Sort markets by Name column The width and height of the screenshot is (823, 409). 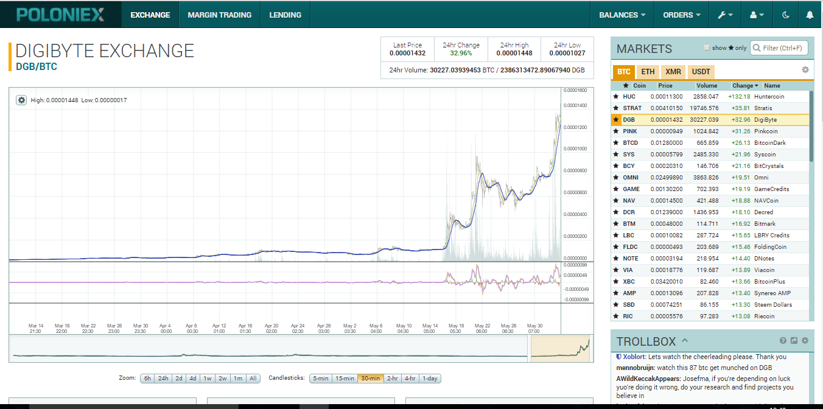coord(772,86)
